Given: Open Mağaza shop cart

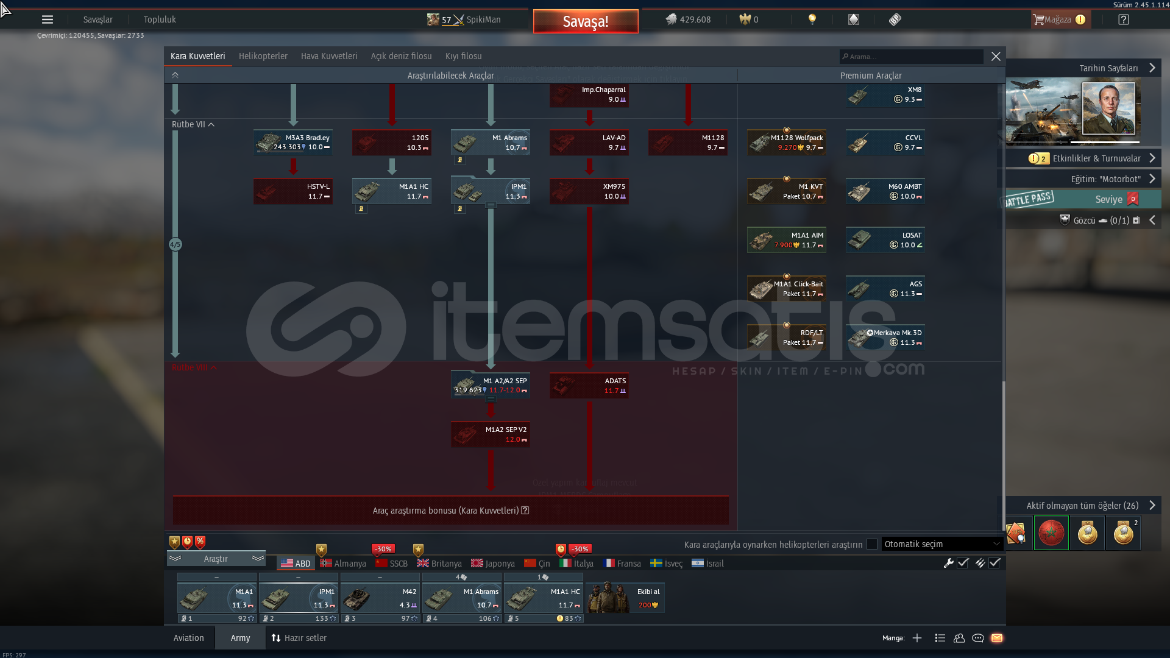Looking at the screenshot, I should pyautogui.click(x=1060, y=19).
